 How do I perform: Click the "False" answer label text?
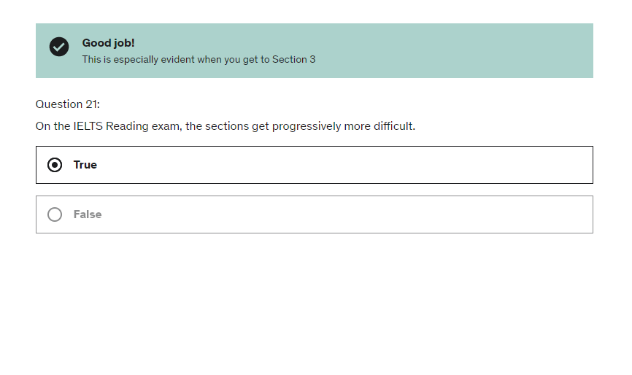pos(88,214)
